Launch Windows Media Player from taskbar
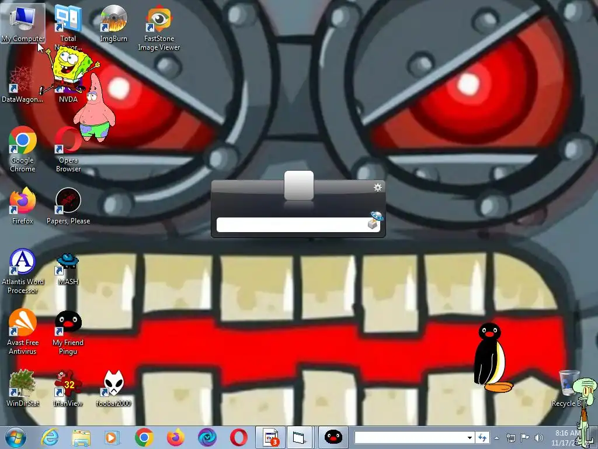Viewport: 598px width, 449px height. pos(112,437)
